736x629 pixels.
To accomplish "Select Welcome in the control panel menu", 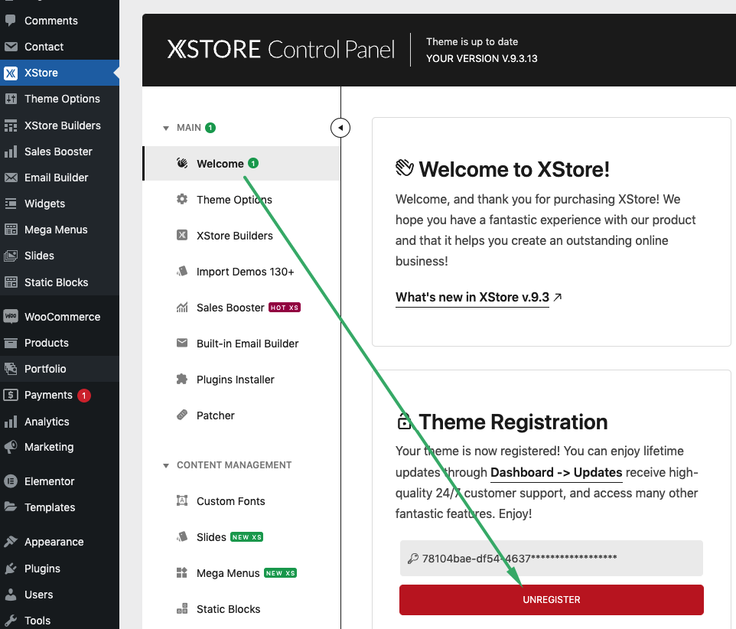I will click(x=241, y=163).
